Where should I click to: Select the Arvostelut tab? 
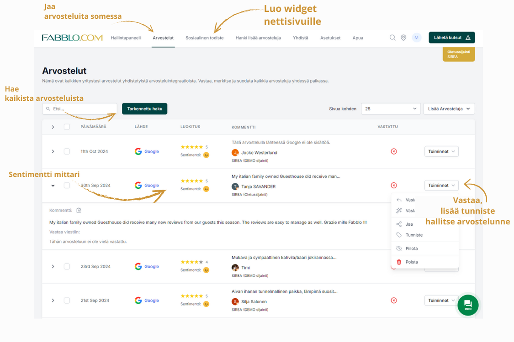coord(163,38)
